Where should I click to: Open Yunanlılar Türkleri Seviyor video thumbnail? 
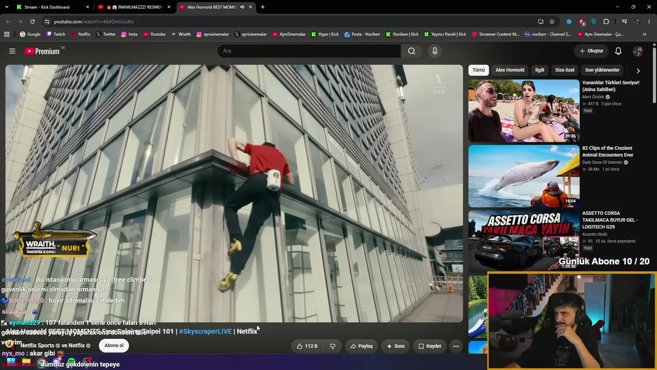(x=524, y=110)
